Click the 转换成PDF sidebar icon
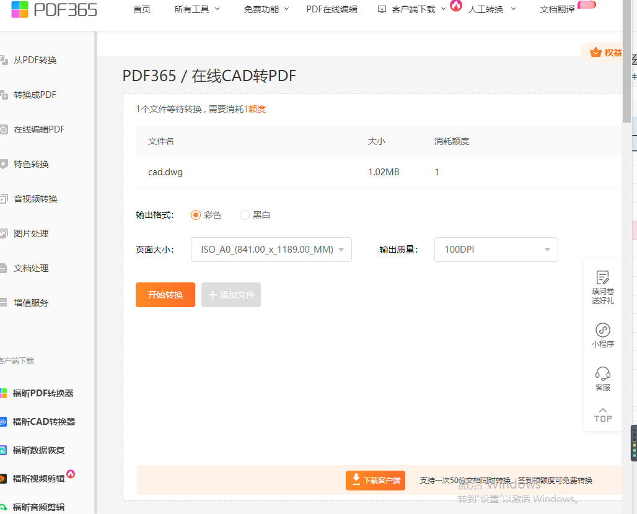The image size is (637, 514). pyautogui.click(x=4, y=95)
